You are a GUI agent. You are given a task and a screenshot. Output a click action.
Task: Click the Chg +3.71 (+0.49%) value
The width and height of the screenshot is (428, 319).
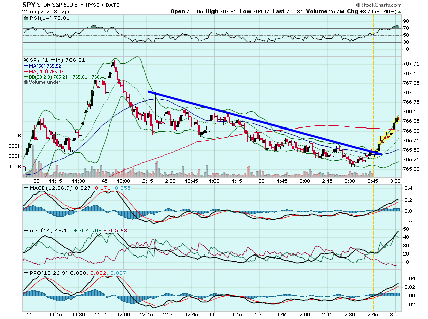(372, 12)
